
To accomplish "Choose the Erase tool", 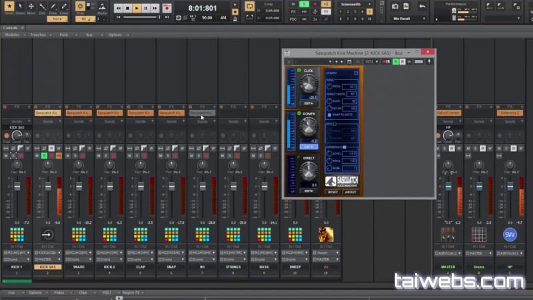I will pos(64,7).
